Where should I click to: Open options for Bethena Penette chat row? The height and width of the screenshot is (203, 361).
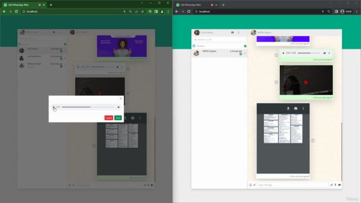[65, 66]
